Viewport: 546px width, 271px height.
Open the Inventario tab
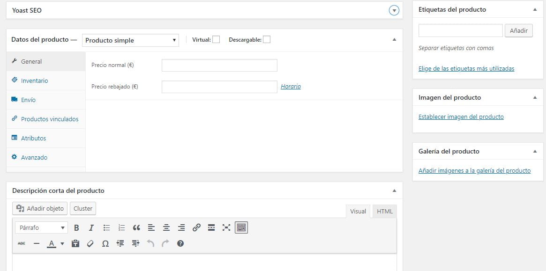point(35,81)
